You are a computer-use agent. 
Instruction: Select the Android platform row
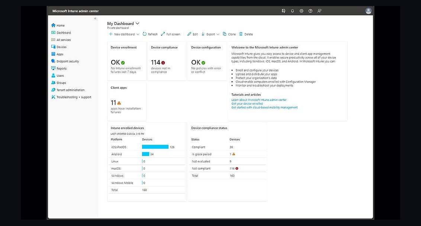(x=148, y=154)
